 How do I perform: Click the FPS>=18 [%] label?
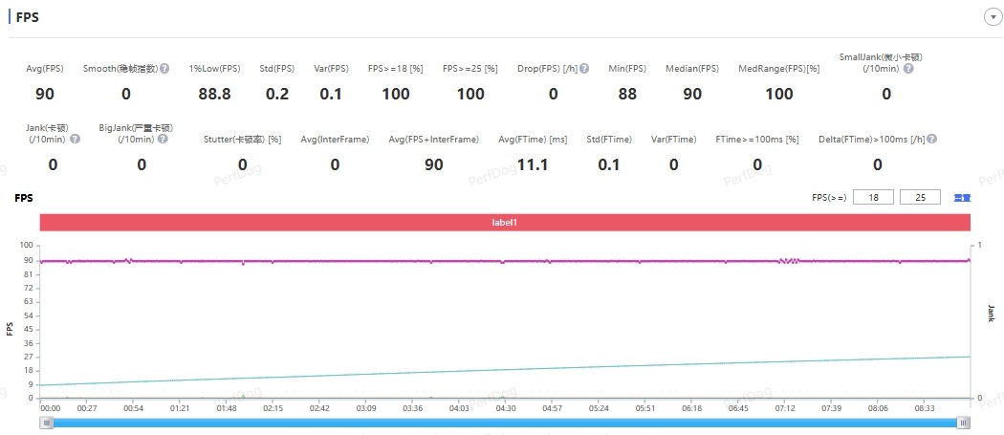coord(396,69)
